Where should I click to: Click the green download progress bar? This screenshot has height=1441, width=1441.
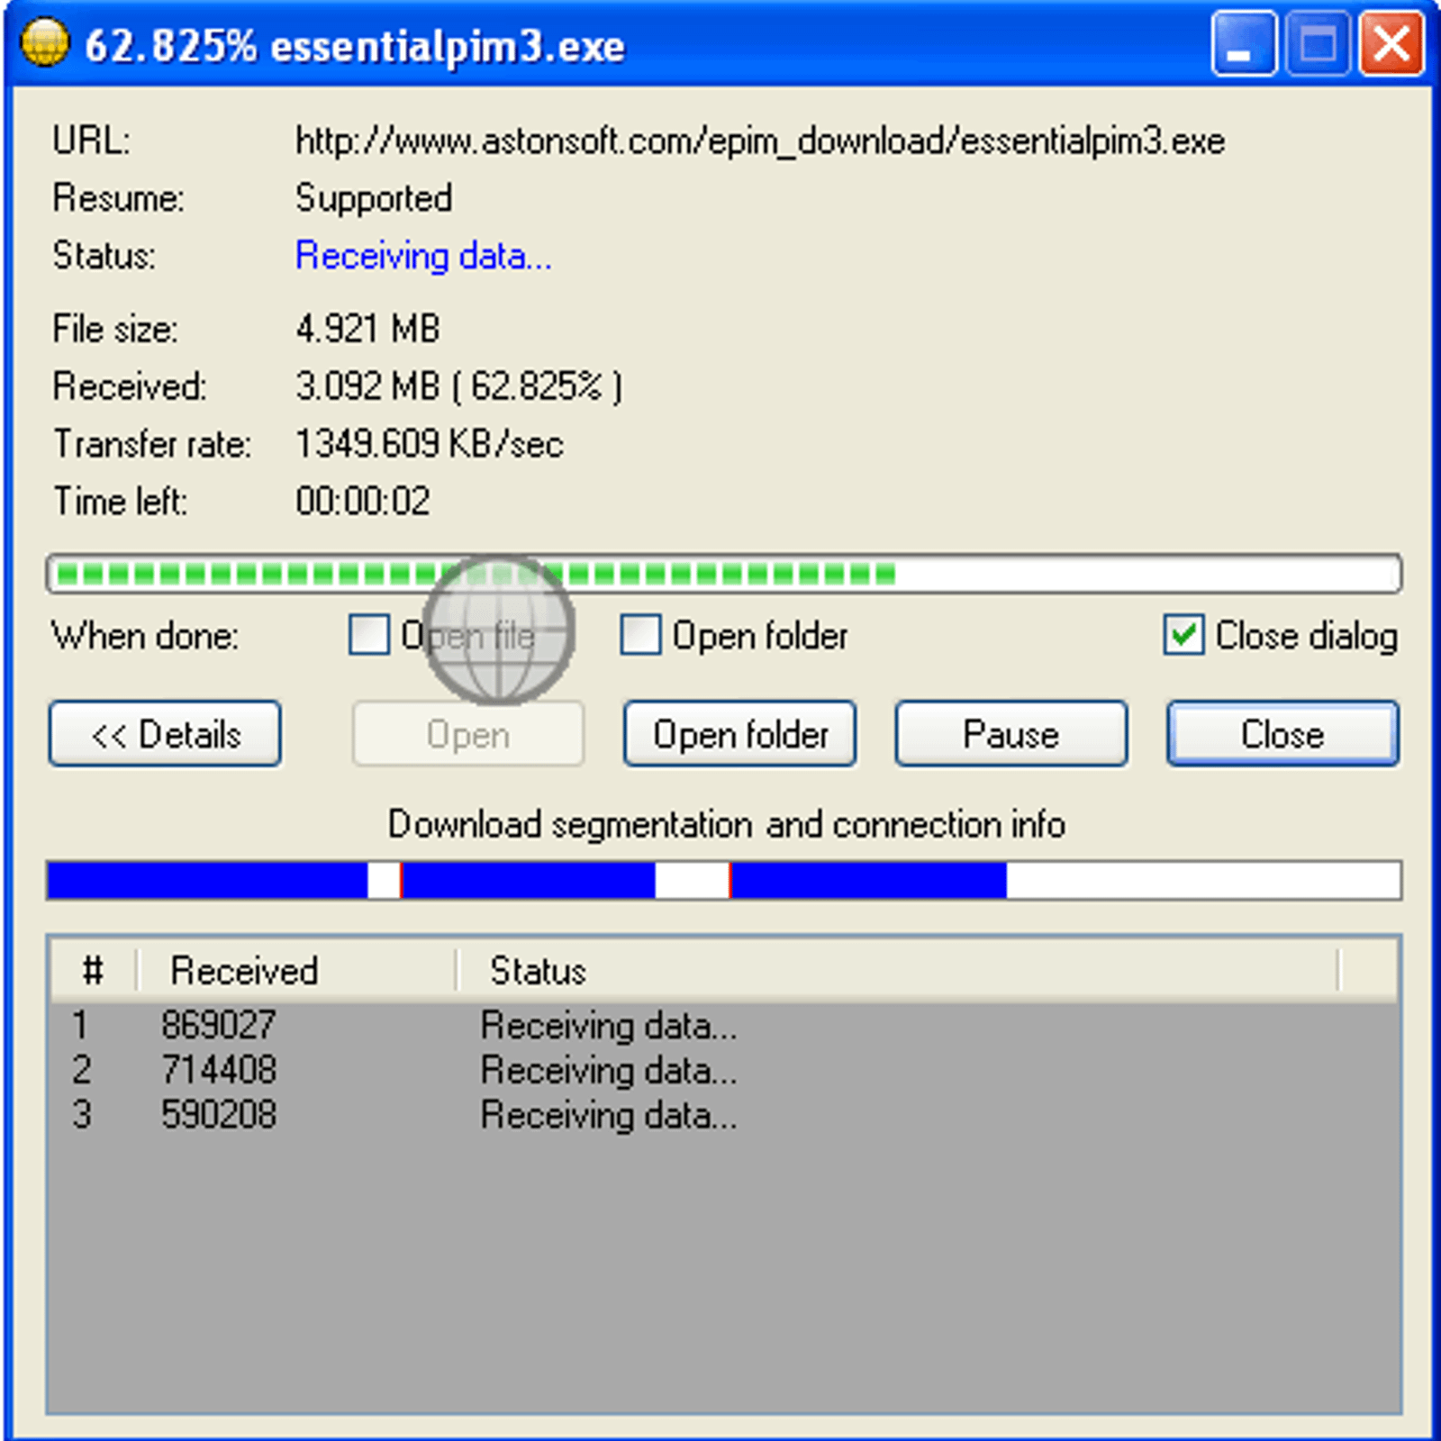pyautogui.click(x=724, y=574)
